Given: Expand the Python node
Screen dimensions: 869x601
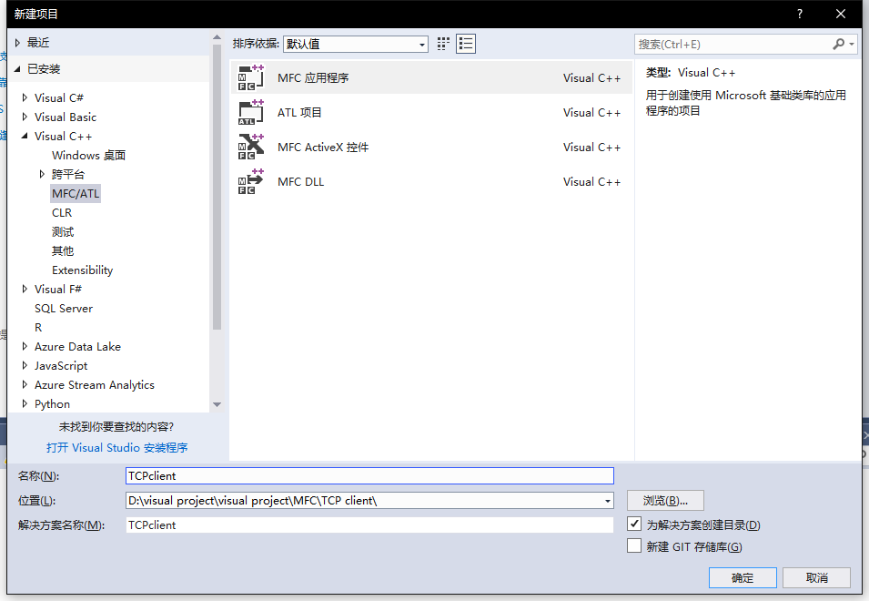Looking at the screenshot, I should click(25, 403).
